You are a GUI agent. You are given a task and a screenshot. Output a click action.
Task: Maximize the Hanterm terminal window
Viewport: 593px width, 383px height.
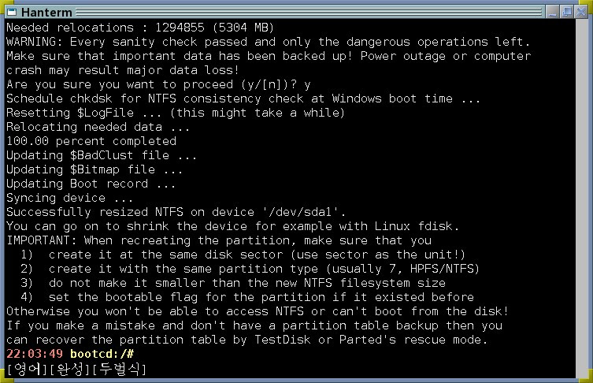click(566, 12)
